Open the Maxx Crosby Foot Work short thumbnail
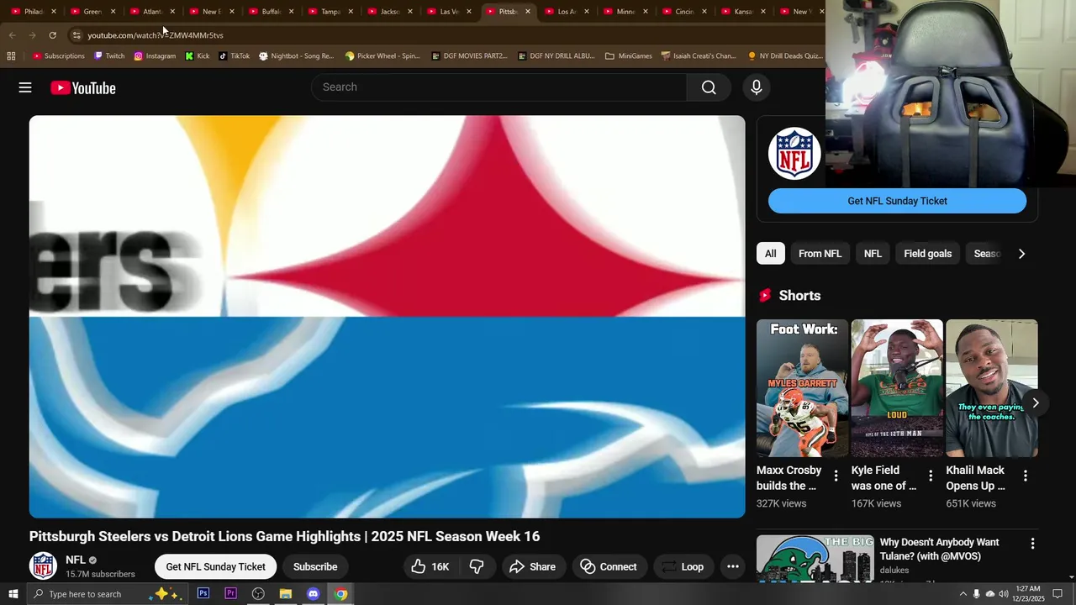The width and height of the screenshot is (1076, 605). click(801, 388)
